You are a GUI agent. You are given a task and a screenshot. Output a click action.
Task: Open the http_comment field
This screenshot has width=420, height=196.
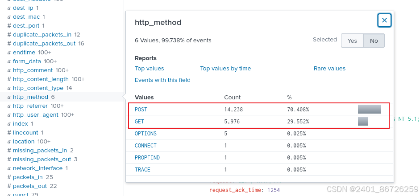33,70
